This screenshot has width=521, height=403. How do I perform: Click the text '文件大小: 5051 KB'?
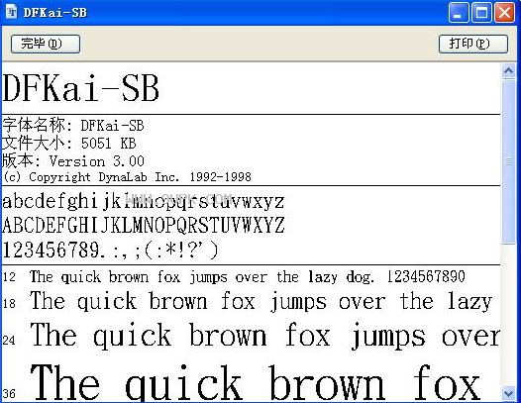(x=69, y=144)
